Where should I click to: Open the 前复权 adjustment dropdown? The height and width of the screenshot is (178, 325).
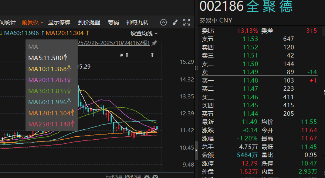pyautogui.click(x=33, y=22)
